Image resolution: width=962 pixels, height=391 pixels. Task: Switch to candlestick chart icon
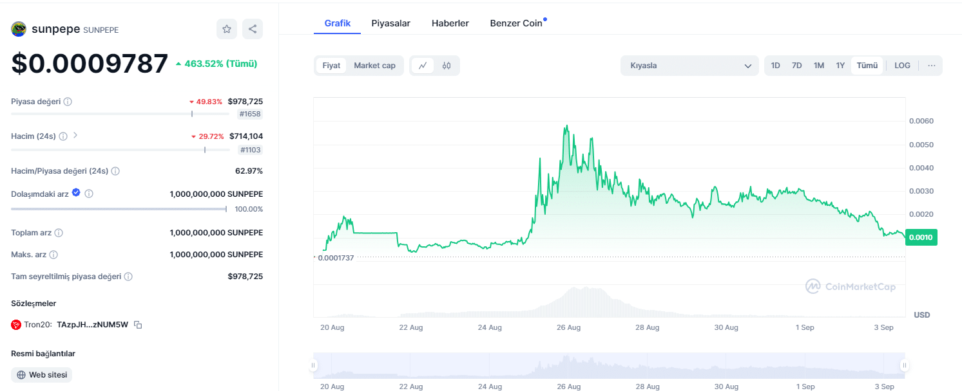(x=447, y=66)
